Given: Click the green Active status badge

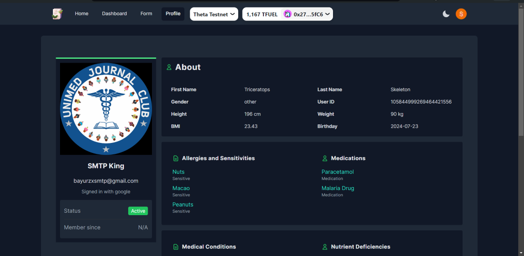Looking at the screenshot, I should point(138,211).
